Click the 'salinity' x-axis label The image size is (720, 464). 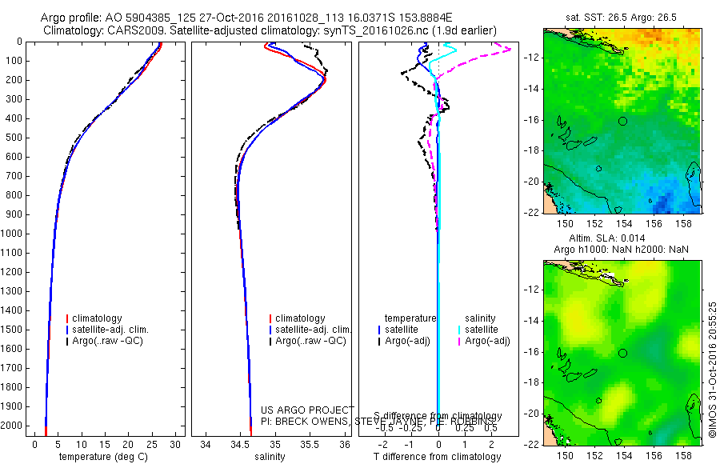coord(270,457)
